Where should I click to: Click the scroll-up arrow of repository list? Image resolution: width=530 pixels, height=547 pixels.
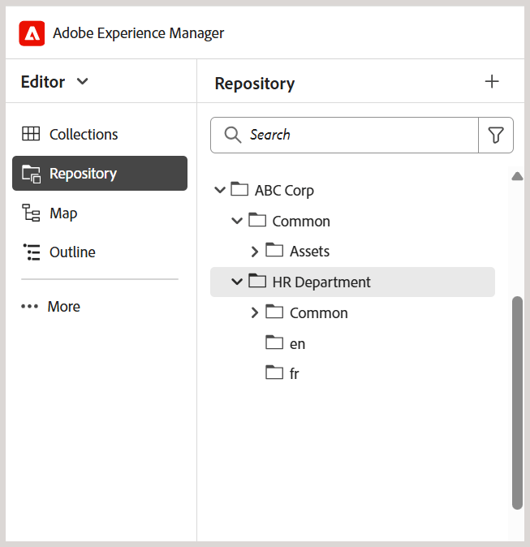(517, 176)
